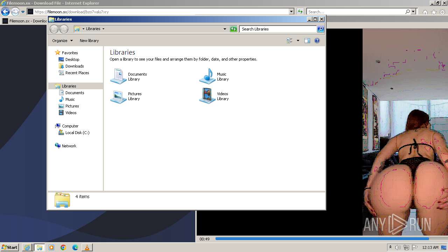Screen dimensions: 448x252
Task: Open Explorer help button
Action: click(317, 41)
